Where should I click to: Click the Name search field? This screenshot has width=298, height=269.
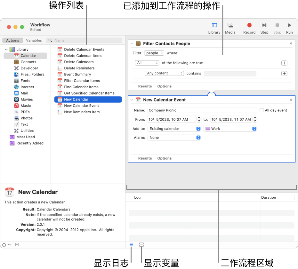pos(84,40)
